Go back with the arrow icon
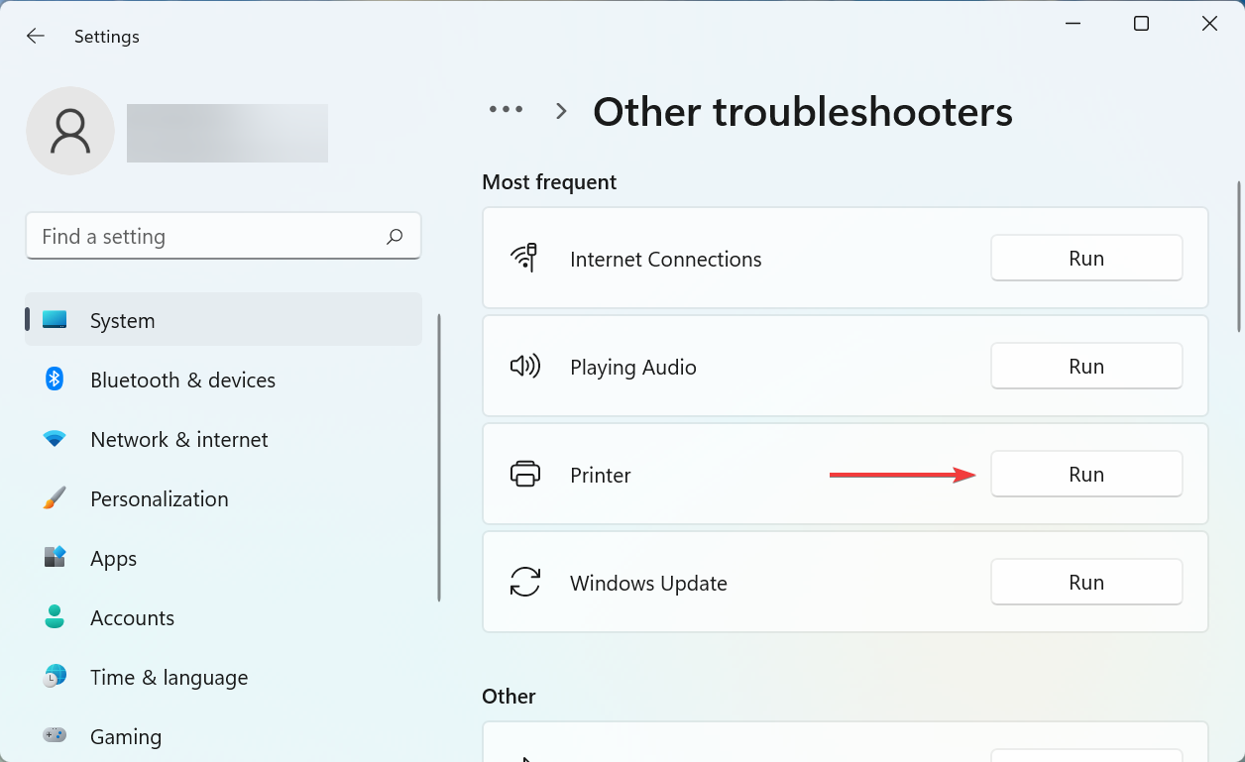Viewport: 1245px width, 762px height. point(36,36)
